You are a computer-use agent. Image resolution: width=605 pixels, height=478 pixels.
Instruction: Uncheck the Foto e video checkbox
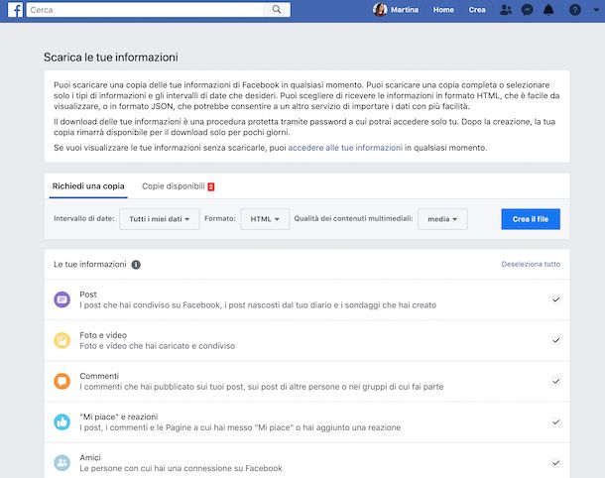coord(556,341)
